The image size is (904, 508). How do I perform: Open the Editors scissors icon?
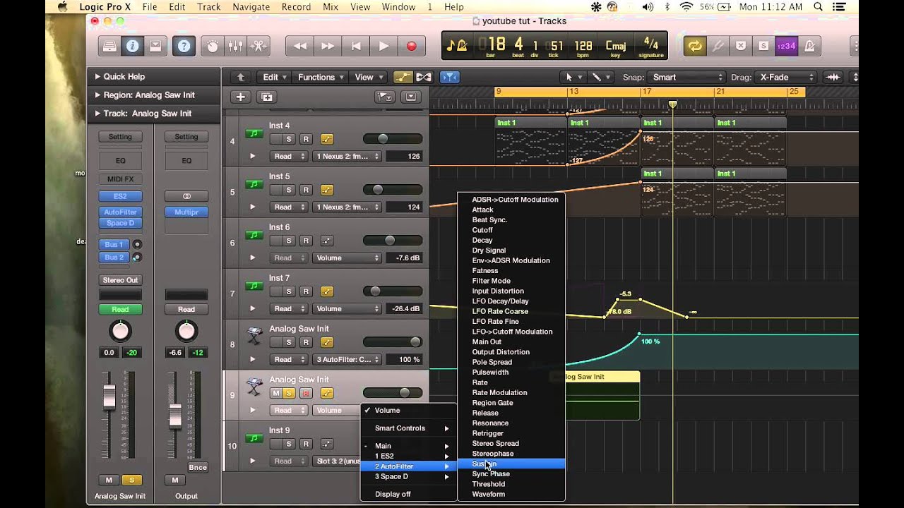tap(259, 47)
